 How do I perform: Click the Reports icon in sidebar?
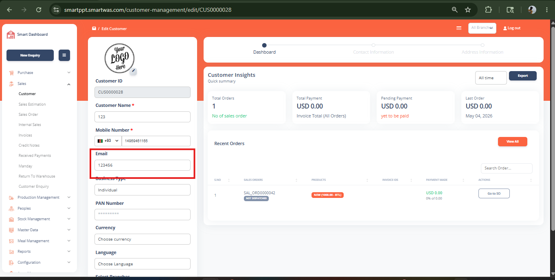[x=11, y=252]
